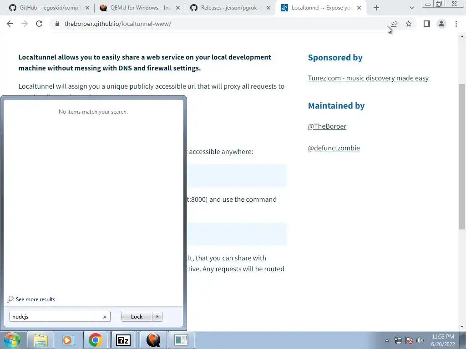The width and height of the screenshot is (466, 349).
Task: Click the Sponsored by heading
Action: 335,58
